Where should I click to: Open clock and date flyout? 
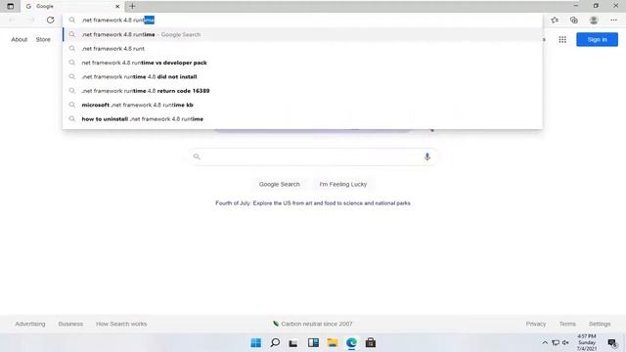click(x=587, y=343)
